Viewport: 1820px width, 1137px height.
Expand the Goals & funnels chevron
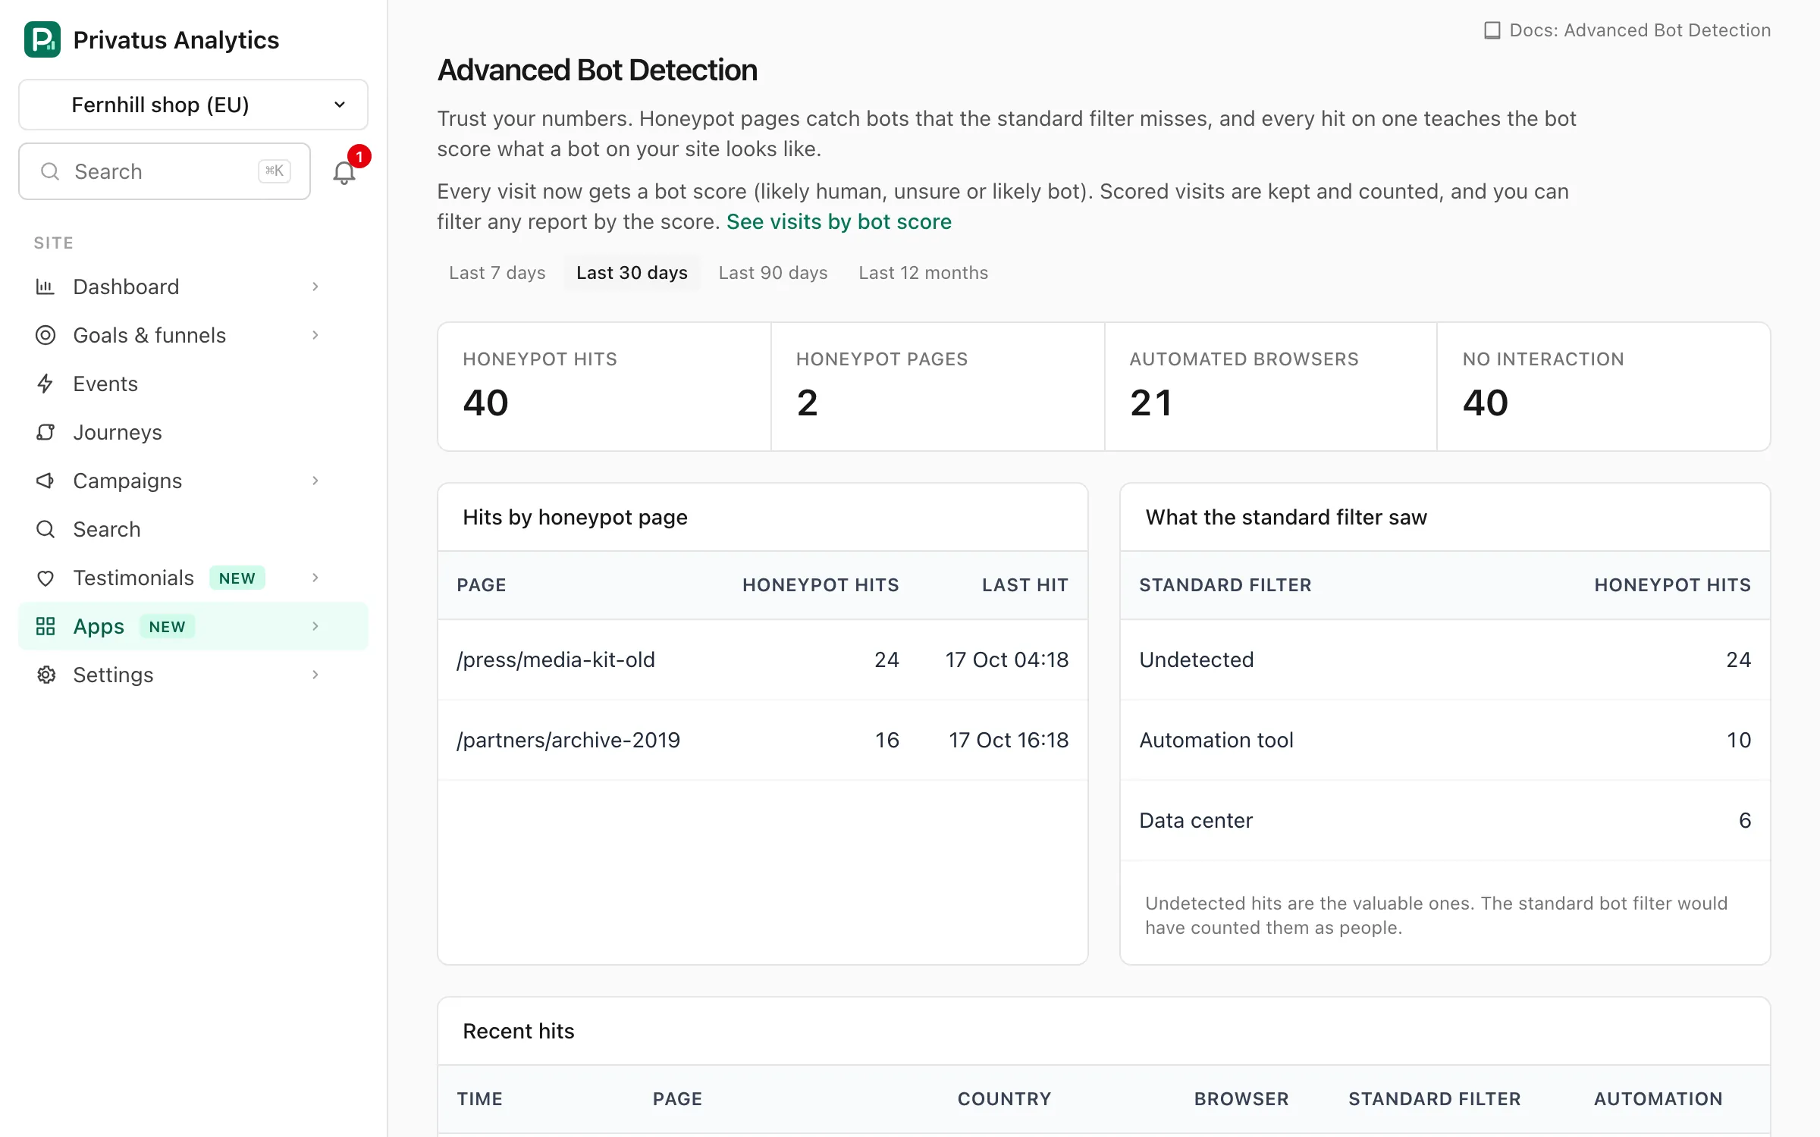click(315, 335)
